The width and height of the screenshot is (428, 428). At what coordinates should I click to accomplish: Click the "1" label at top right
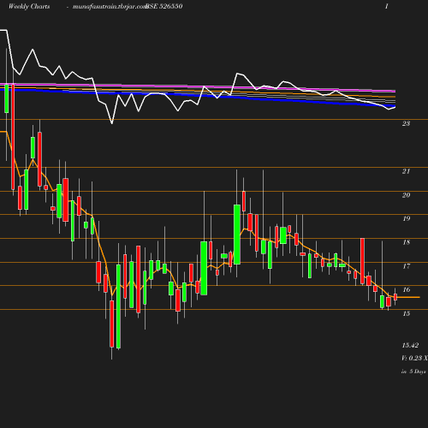(387, 6)
